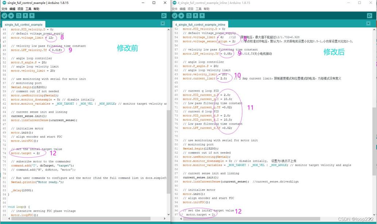This screenshot has height=224, width=377.
Task: Open 工具 menu in right window
Action: [x=198, y=9]
